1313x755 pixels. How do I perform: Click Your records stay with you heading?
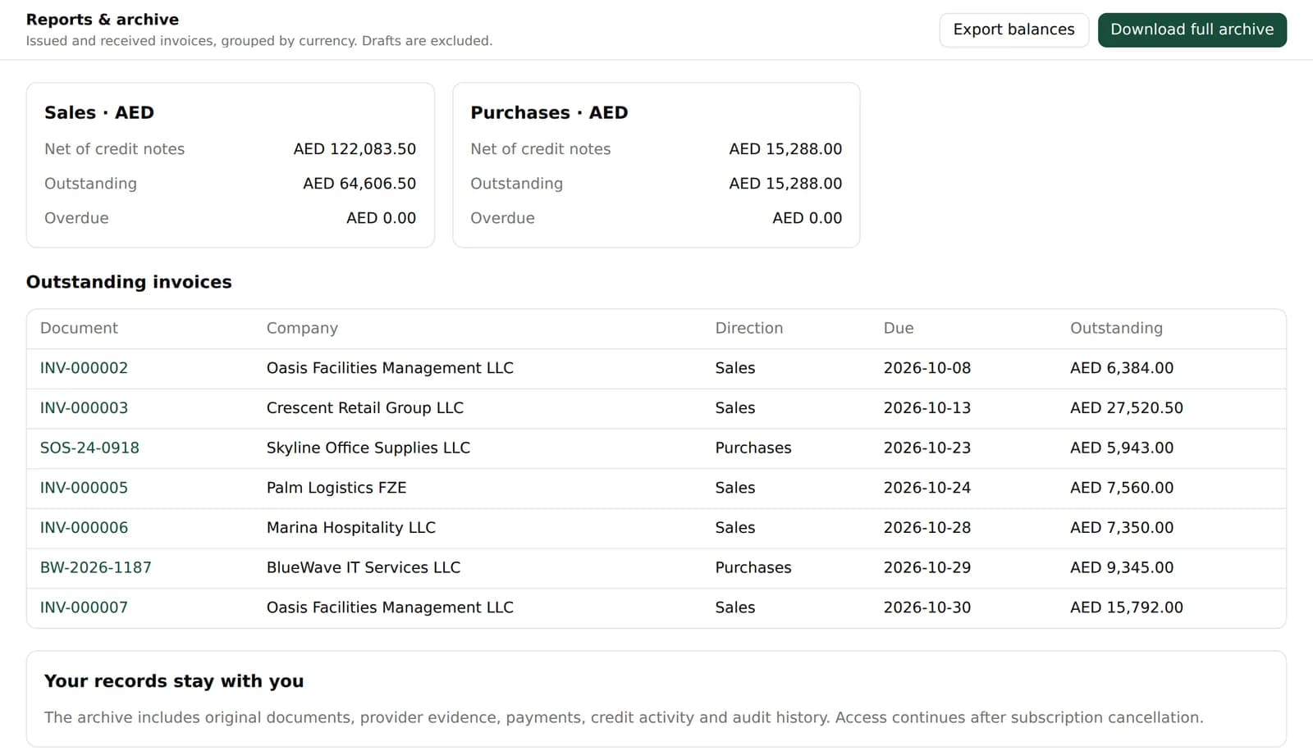click(174, 681)
